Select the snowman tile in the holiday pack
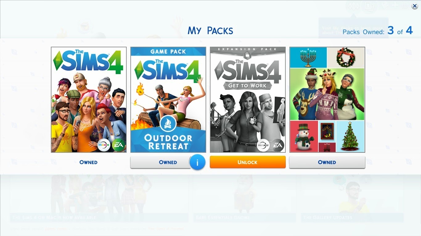The height and width of the screenshot is (236, 421). click(x=304, y=136)
